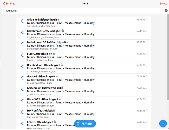The image size is (169, 130).
Task: Open the Badezimmer OG Luftfeuchtigkeit item name
Action: point(46,42)
